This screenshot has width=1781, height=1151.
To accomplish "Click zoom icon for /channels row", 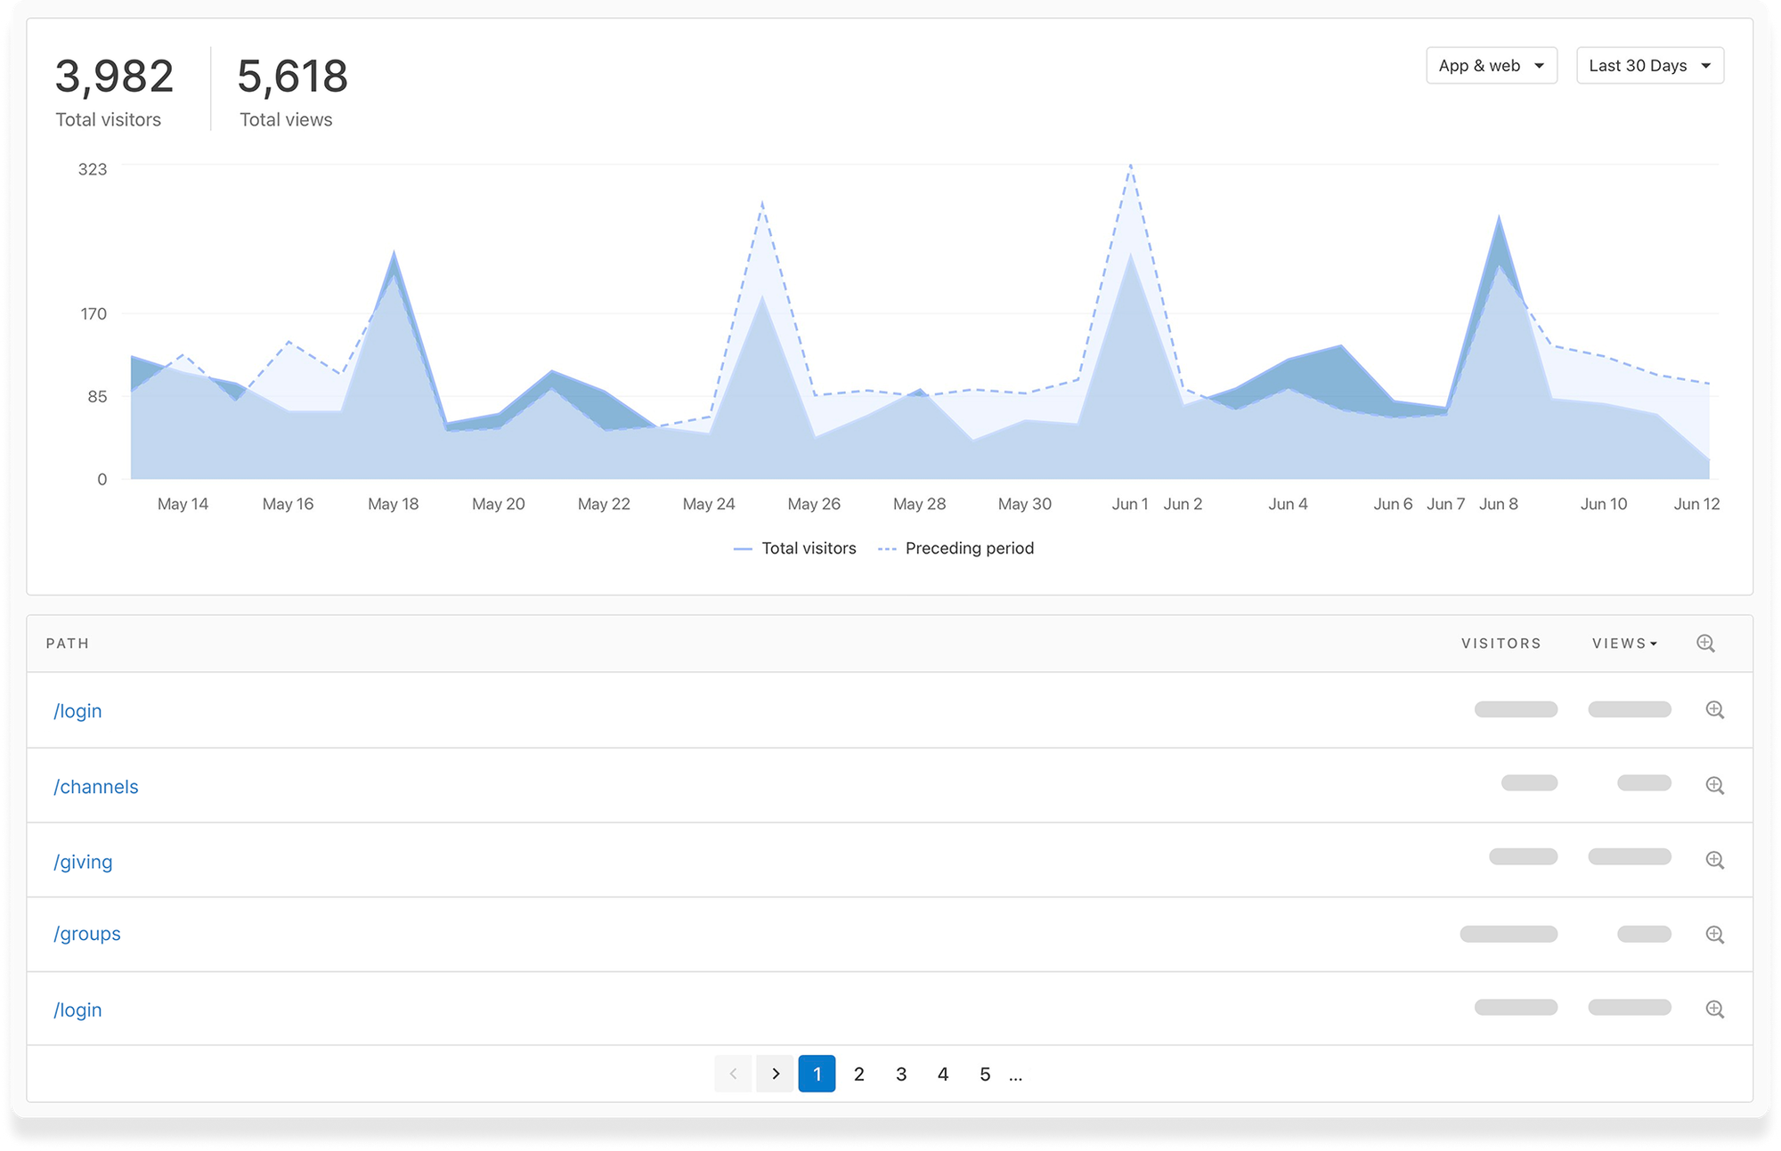I will pyautogui.click(x=1714, y=785).
